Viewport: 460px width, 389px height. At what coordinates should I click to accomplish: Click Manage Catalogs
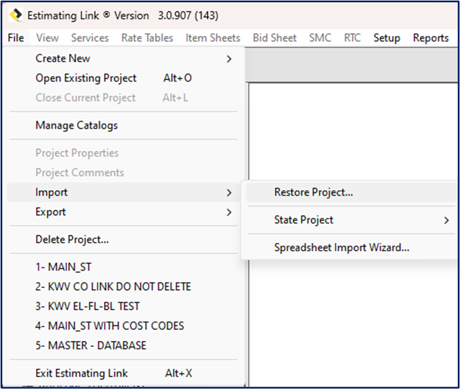click(x=76, y=125)
